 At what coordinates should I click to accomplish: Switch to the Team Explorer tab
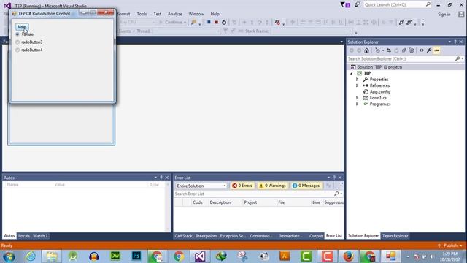pos(395,236)
